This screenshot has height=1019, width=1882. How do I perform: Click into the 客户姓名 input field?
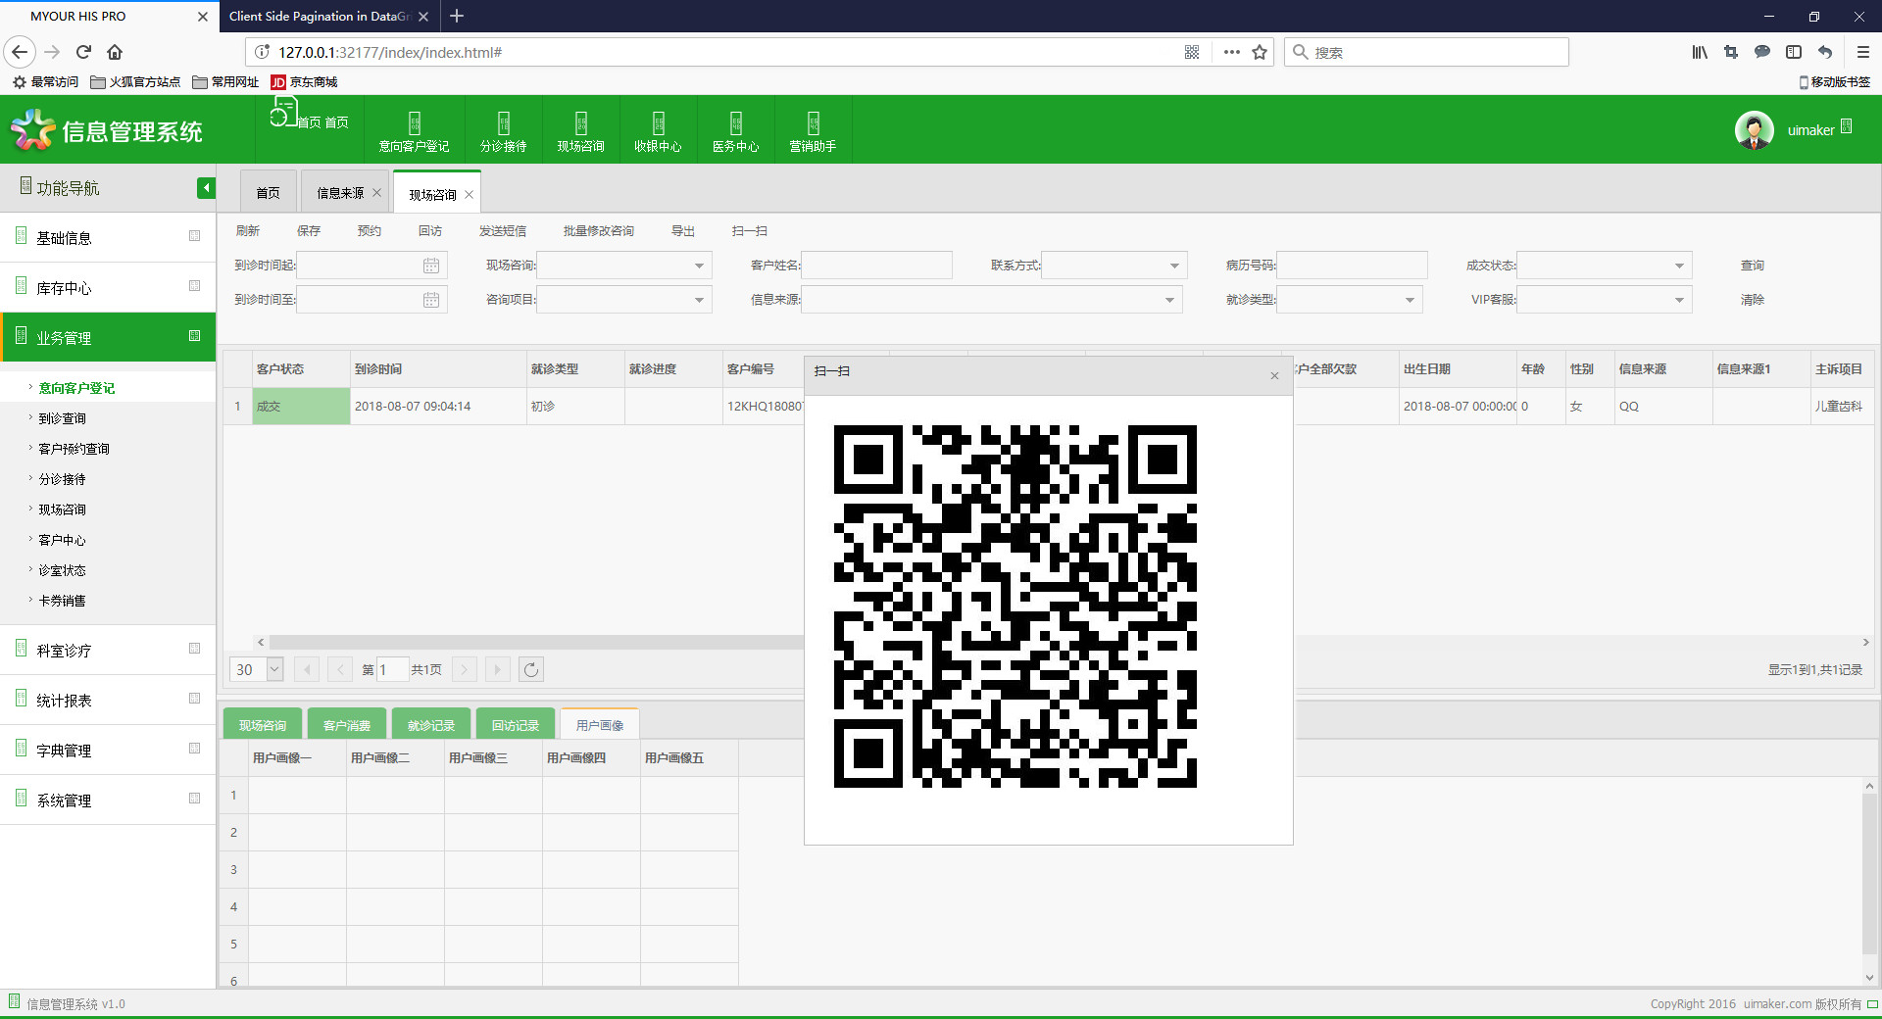tap(877, 266)
